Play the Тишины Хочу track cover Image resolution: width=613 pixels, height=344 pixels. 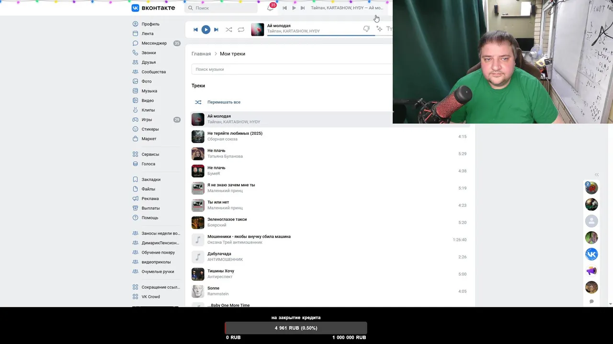coord(198,274)
